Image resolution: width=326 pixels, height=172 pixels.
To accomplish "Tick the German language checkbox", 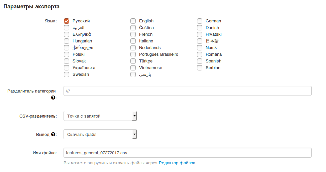I will [x=200, y=21].
